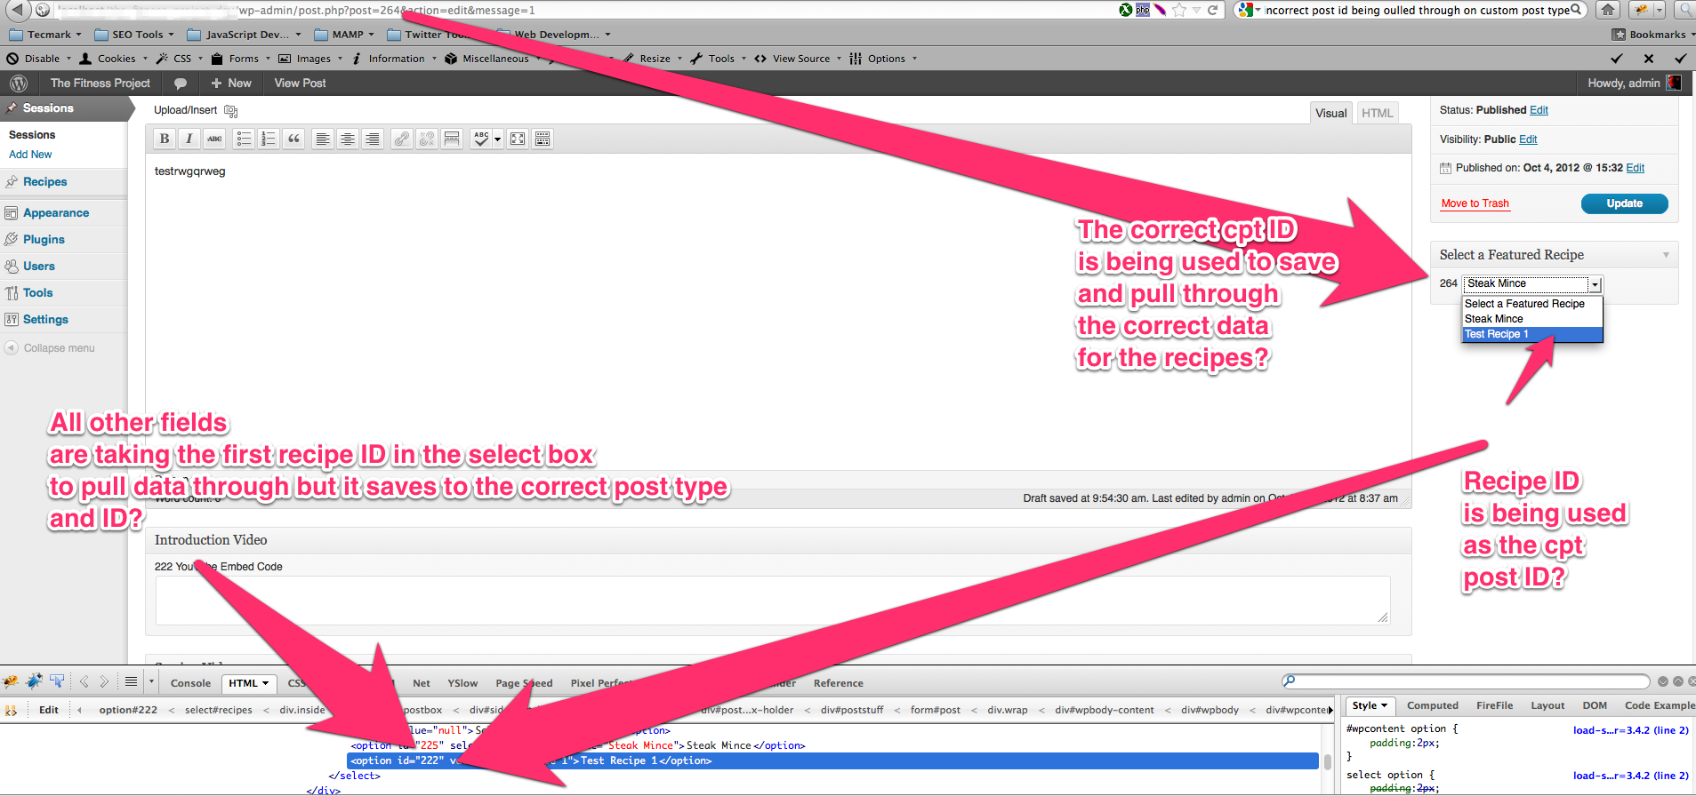1696x796 pixels.
Task: Edit the Visibility setting
Action: click(x=1528, y=139)
